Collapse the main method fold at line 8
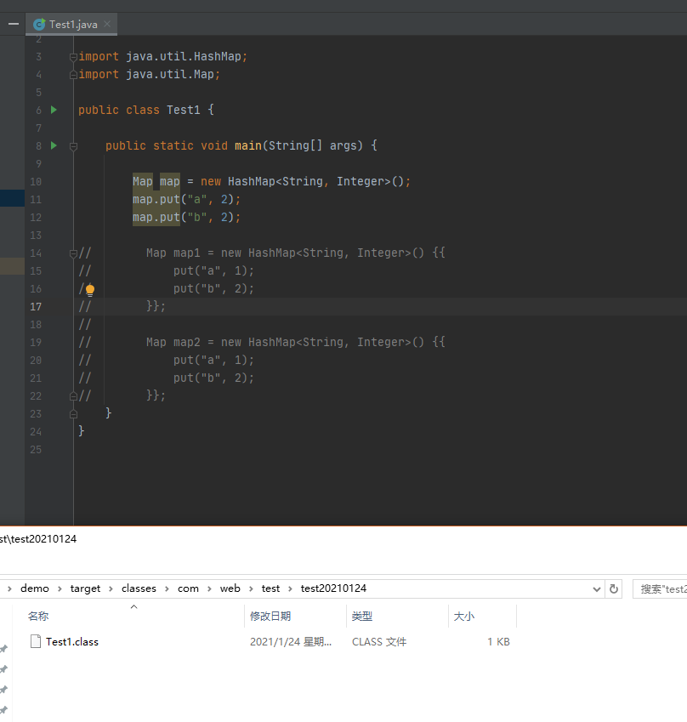The width and height of the screenshot is (687, 722). point(73,146)
